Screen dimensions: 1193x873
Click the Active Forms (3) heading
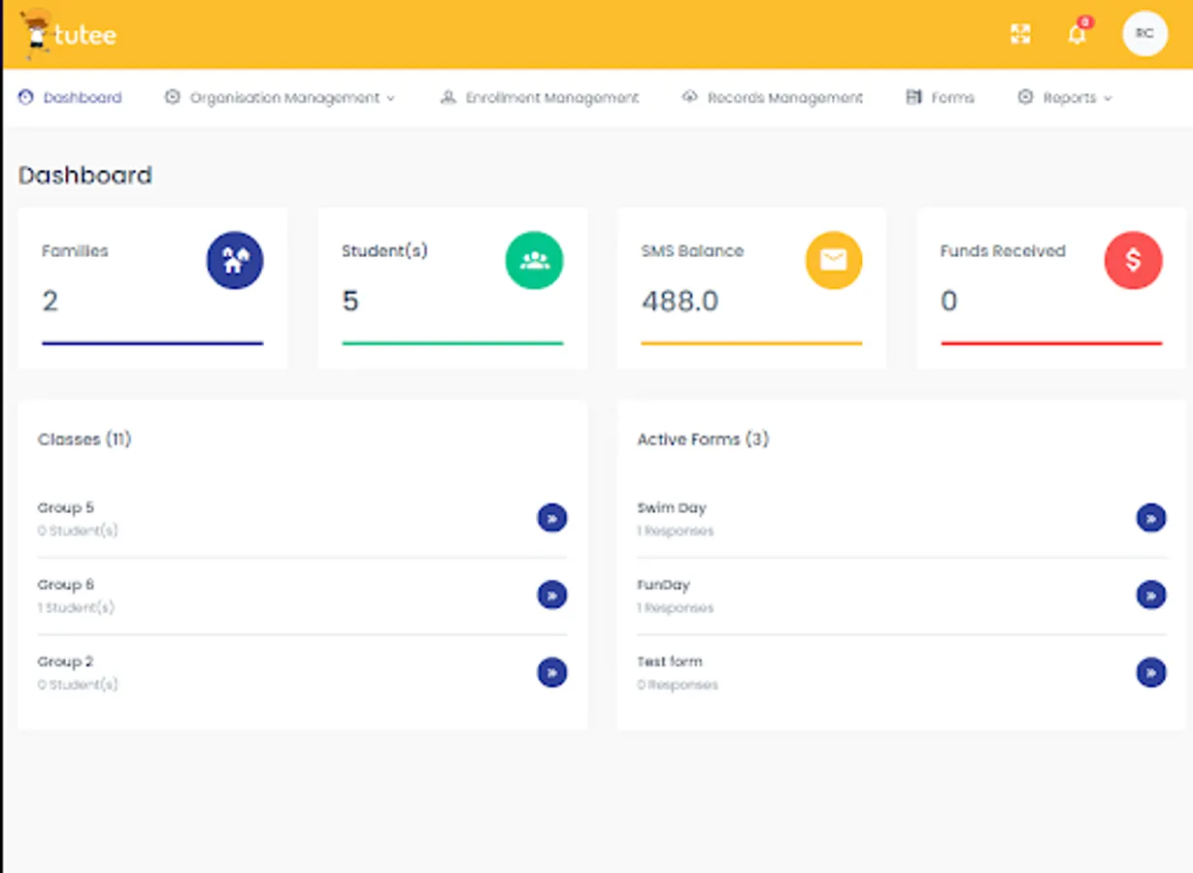pos(703,439)
